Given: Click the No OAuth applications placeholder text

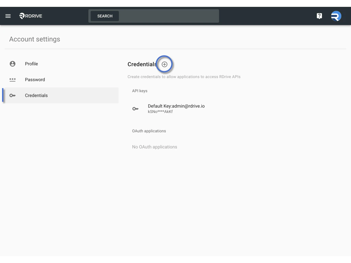Looking at the screenshot, I should pyautogui.click(x=155, y=147).
